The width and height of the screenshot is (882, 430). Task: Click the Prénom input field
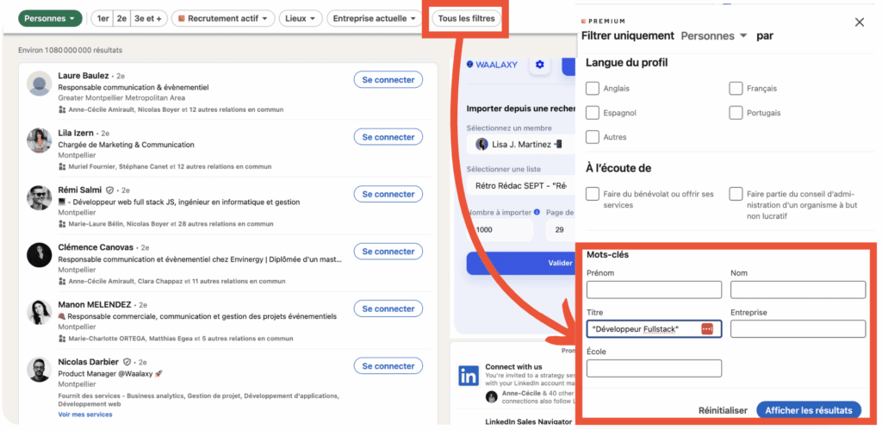(x=654, y=290)
